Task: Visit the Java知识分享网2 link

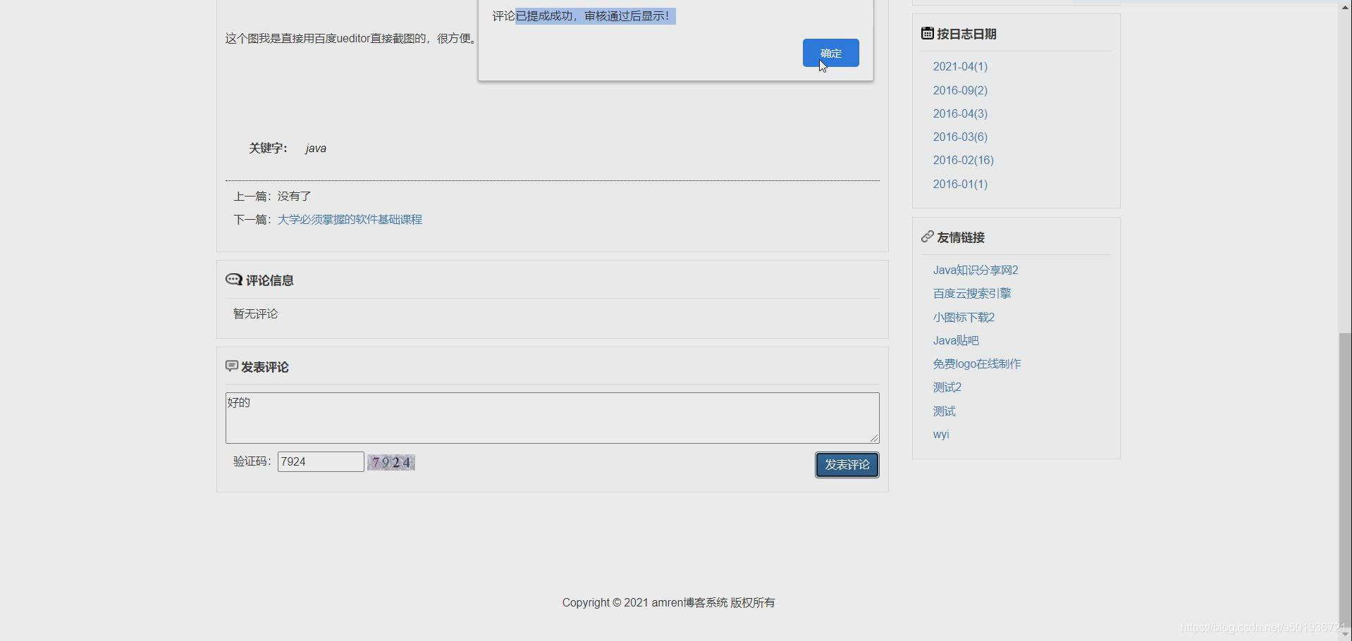Action: click(x=975, y=270)
